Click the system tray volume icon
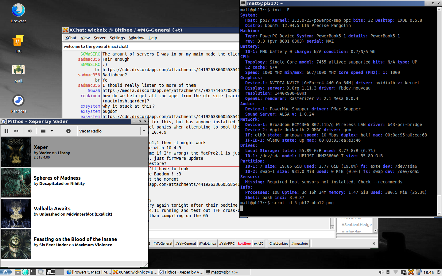The height and width of the screenshot is (276, 442). pos(381,272)
